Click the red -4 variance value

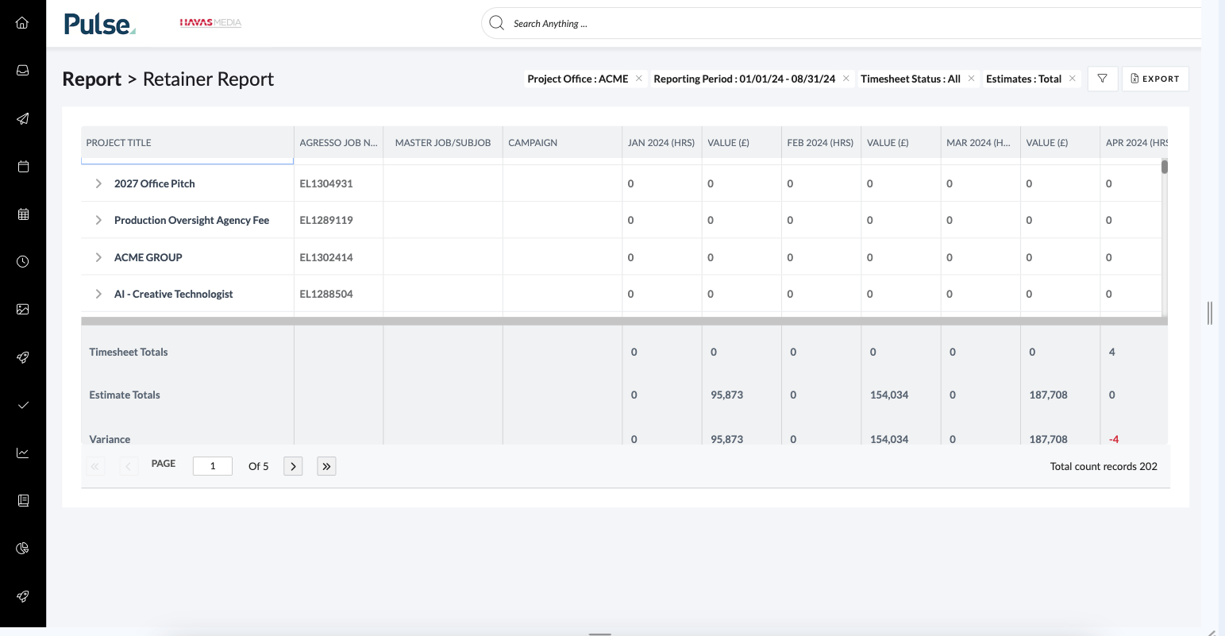(1114, 439)
